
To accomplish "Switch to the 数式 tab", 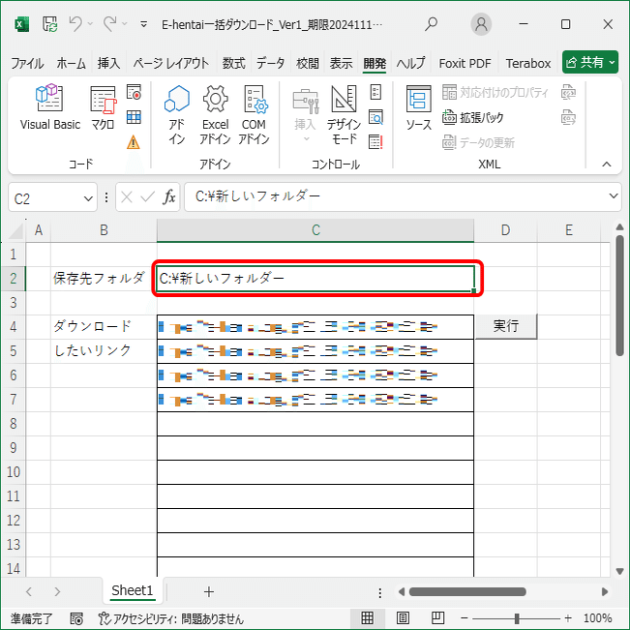I will (x=234, y=63).
